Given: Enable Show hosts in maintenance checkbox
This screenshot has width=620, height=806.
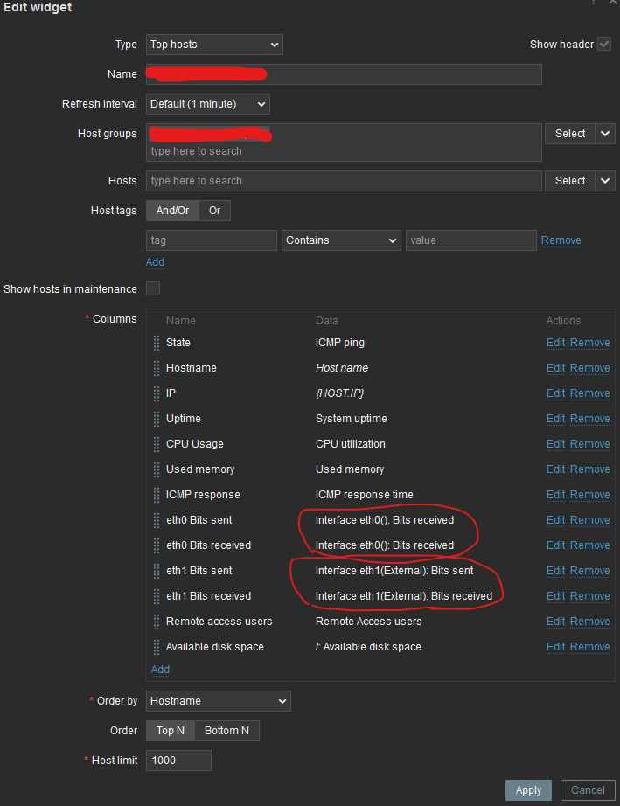Looking at the screenshot, I should click(153, 289).
